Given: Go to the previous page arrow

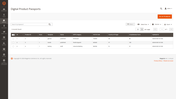Looking at the screenshot, I should pyautogui.click(x=155, y=29).
